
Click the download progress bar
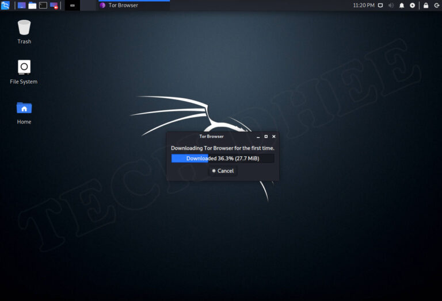[x=223, y=159]
